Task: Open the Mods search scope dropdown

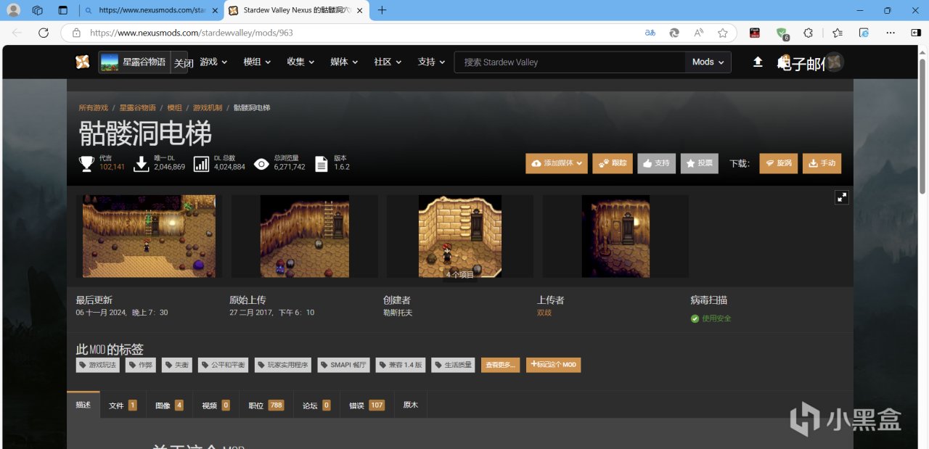Action: (x=708, y=62)
